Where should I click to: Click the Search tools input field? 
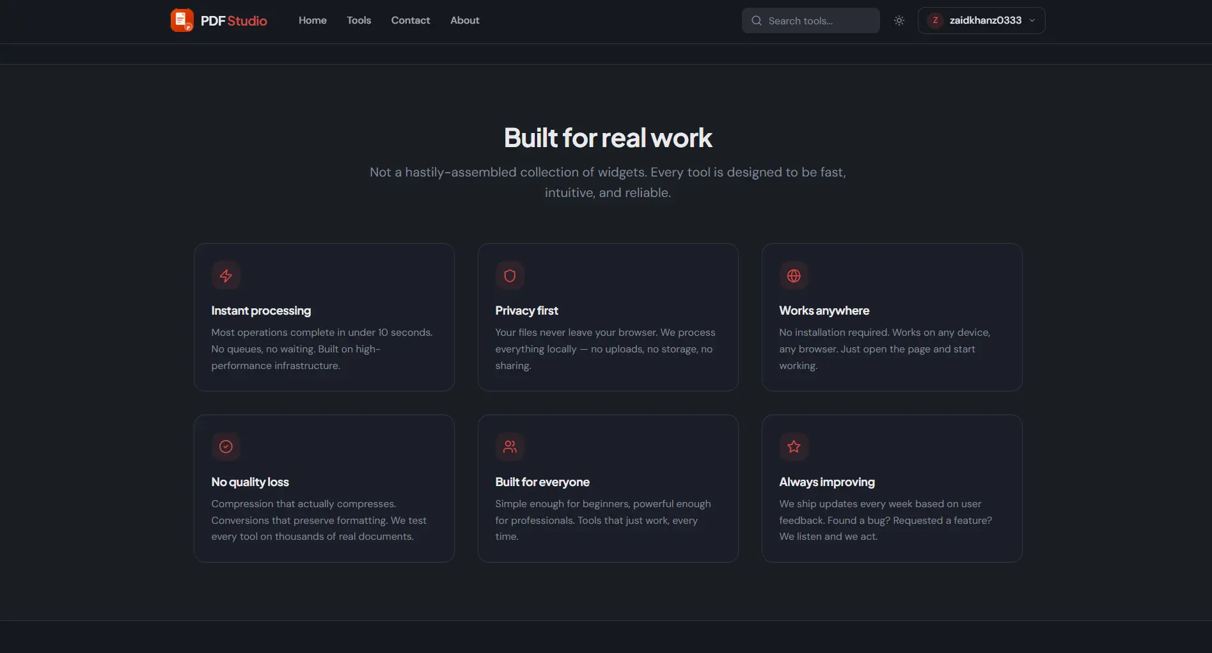811,20
